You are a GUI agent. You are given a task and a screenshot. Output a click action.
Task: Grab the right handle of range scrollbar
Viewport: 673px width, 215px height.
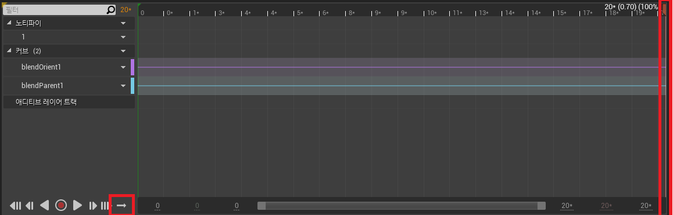541,206
